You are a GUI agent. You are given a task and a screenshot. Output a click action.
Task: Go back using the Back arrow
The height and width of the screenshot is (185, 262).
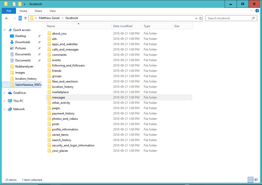(x=7, y=18)
